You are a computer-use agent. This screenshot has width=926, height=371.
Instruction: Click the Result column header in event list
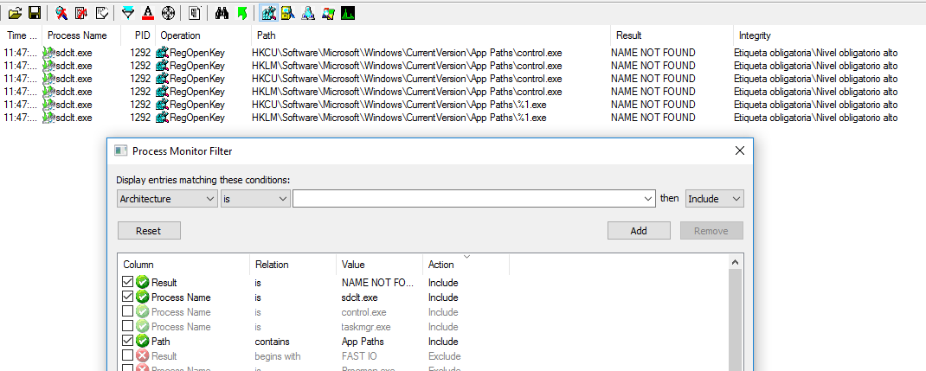(x=672, y=35)
